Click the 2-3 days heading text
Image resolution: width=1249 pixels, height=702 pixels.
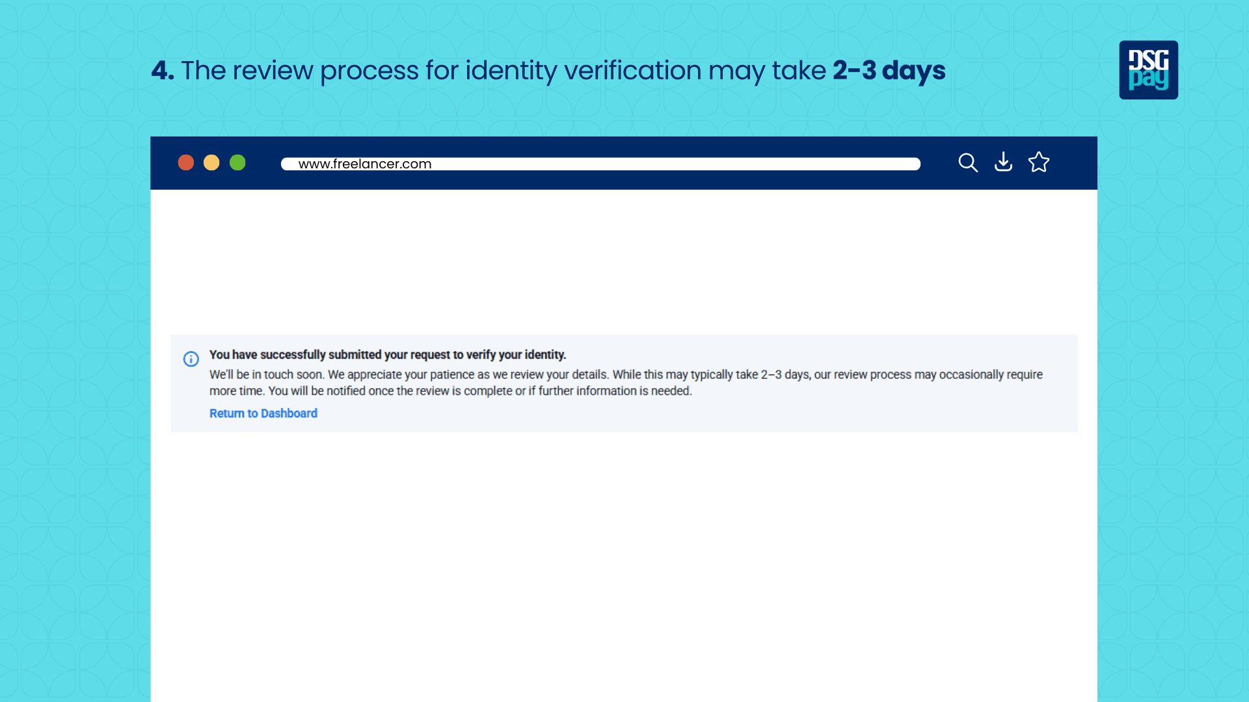890,70
